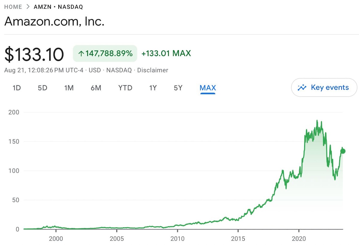Open the Disclaimer link
Viewport: 359px width, 245px height.
(153, 70)
